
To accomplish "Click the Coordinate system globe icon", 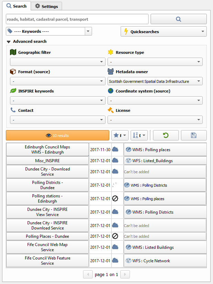I will [x=111, y=91].
